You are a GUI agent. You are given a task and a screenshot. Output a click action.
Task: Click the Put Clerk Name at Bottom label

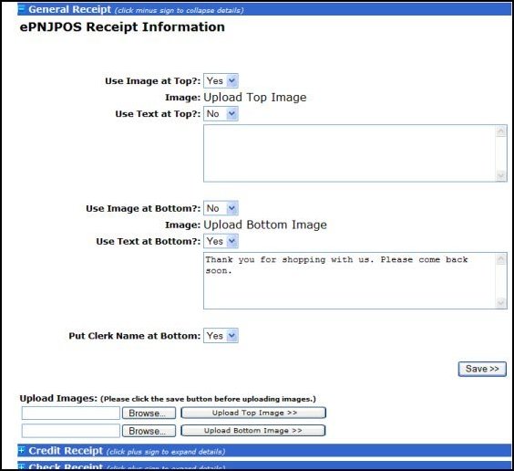pos(134,336)
